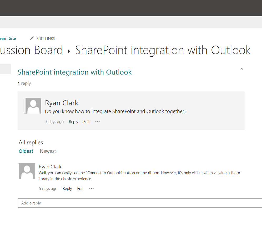The height and width of the screenshot is (244, 262).
Task: Sort replies by Oldest
Action: tap(26, 151)
